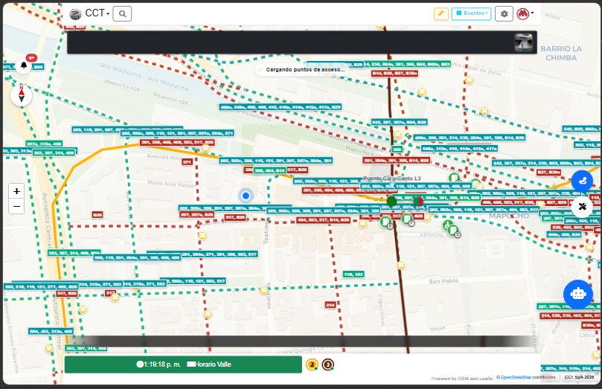Image resolution: width=602 pixels, height=389 pixels.
Task: Click the green access marker labeled F
Action: click(407, 219)
